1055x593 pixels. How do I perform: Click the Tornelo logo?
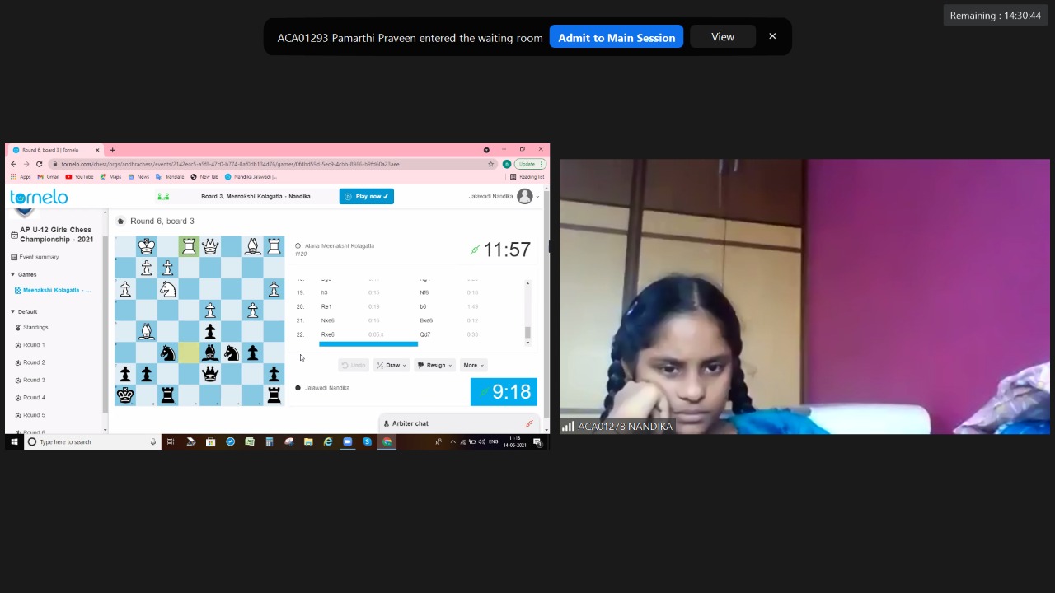(x=39, y=197)
